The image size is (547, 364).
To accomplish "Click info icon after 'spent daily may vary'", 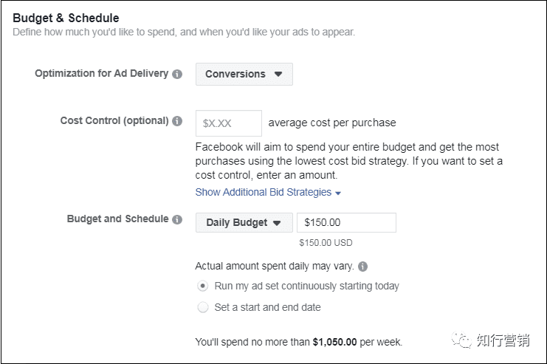I will pos(362,267).
